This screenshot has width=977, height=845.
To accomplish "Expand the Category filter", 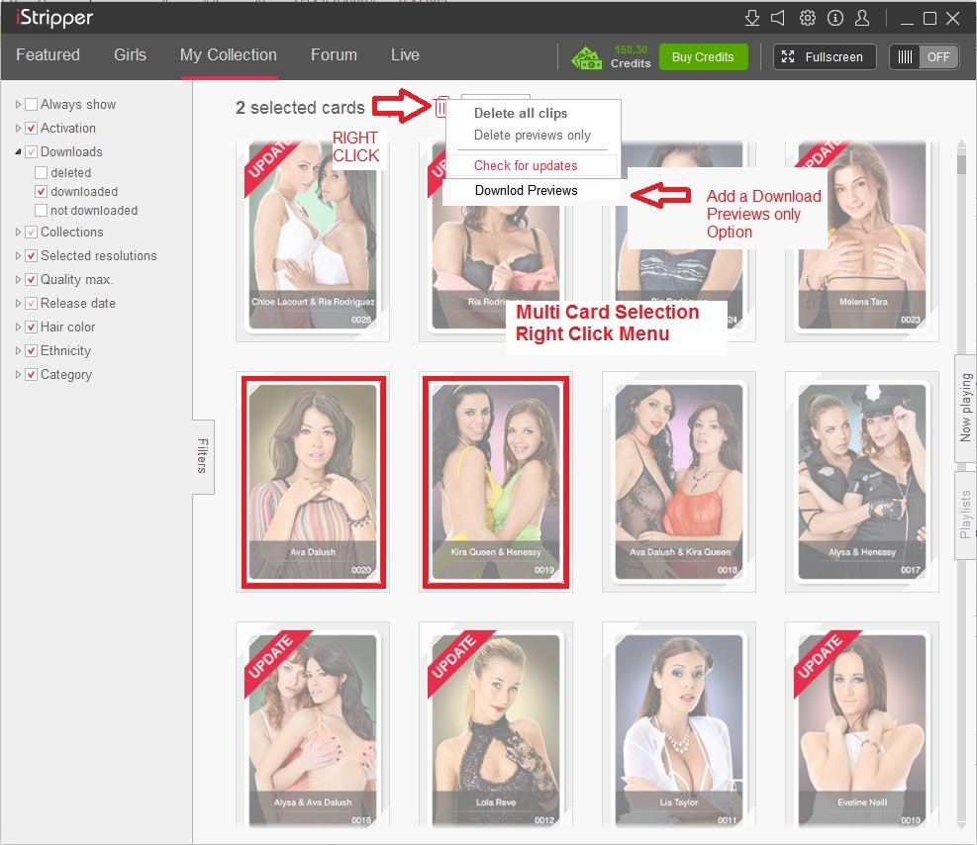I will click(18, 374).
